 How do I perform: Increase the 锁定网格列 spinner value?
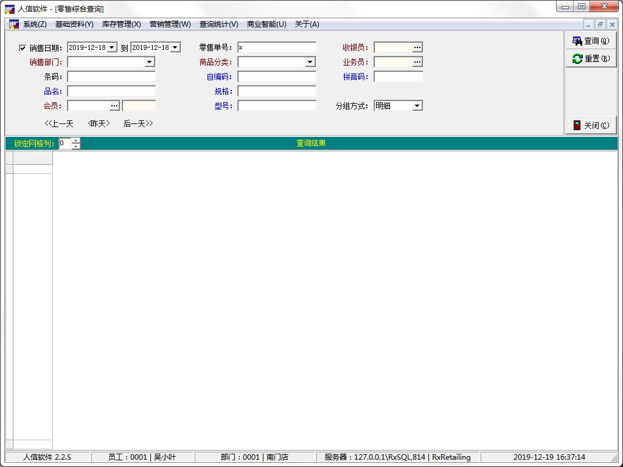(x=75, y=140)
